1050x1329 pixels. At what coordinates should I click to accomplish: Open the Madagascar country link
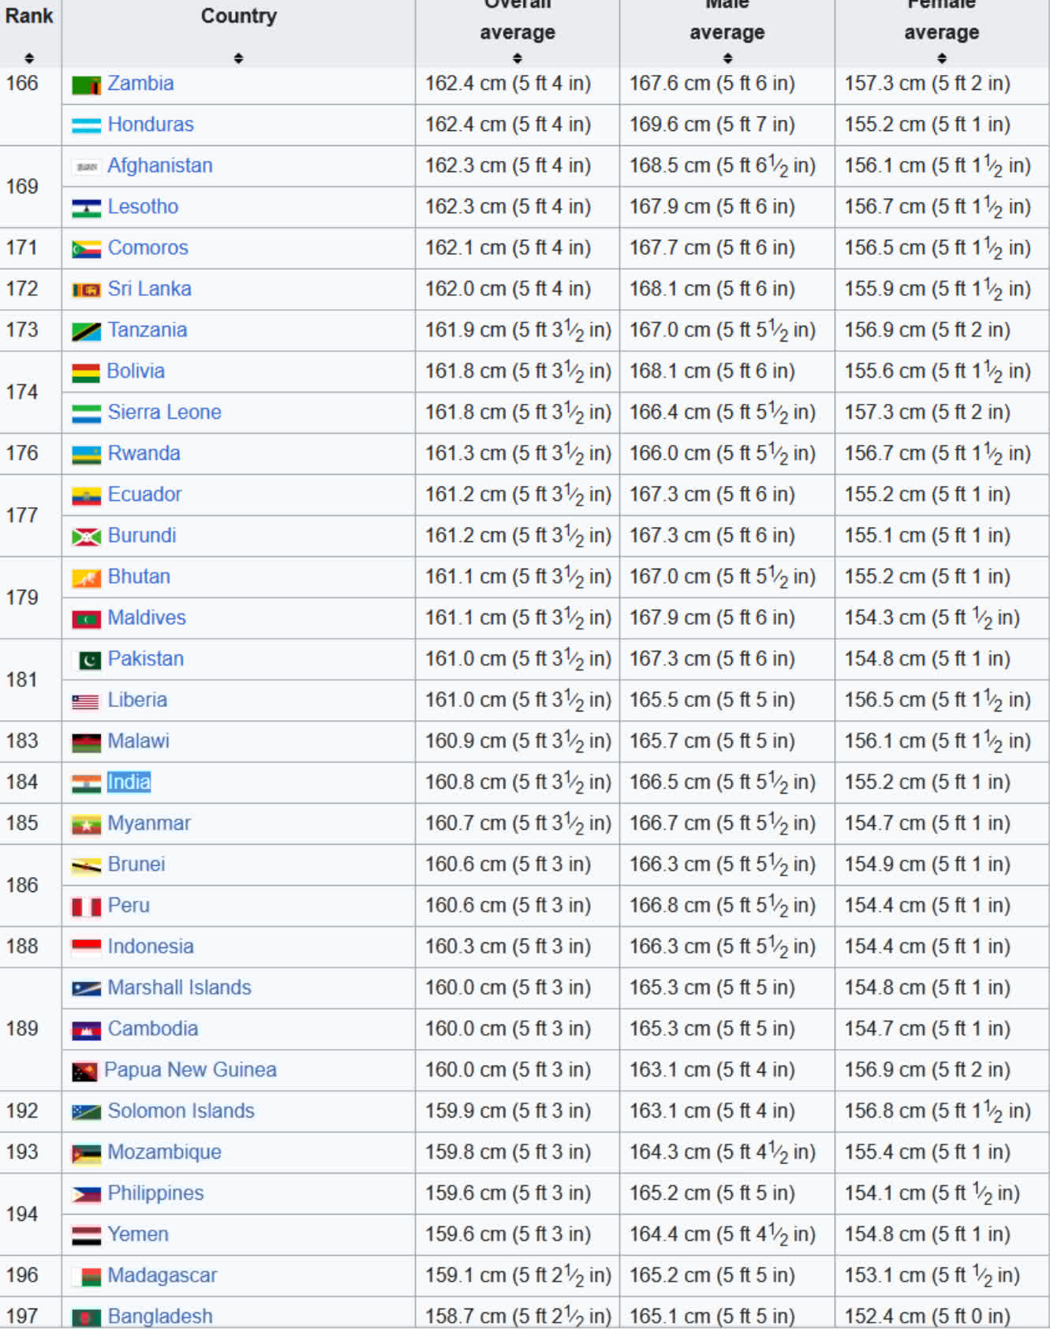163,1275
